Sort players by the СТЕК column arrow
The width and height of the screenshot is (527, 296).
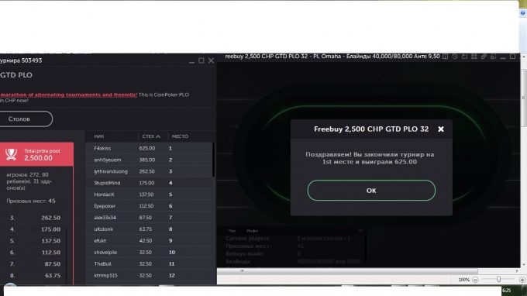pyautogui.click(x=158, y=136)
